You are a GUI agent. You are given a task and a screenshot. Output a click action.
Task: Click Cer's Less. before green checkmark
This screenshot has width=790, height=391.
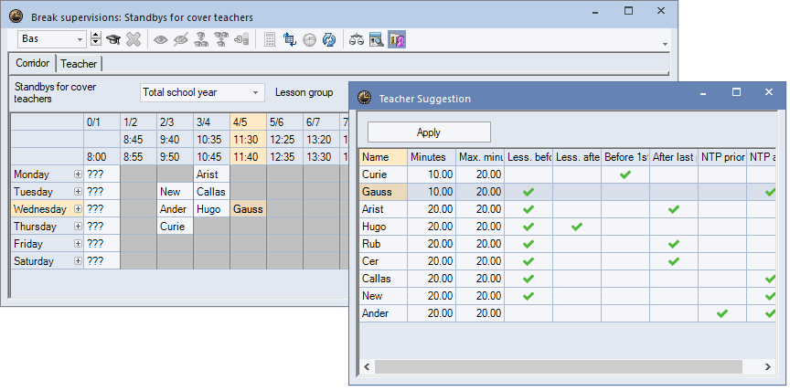(x=528, y=261)
